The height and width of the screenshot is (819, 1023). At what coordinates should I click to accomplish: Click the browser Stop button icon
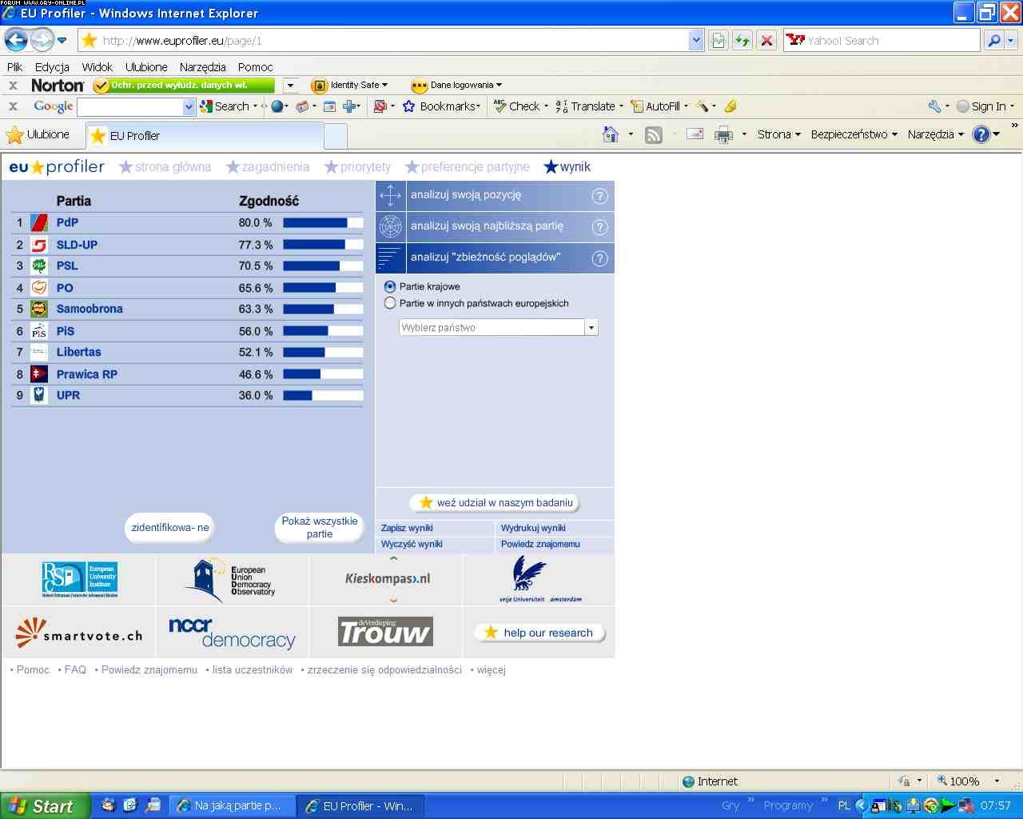(x=766, y=41)
